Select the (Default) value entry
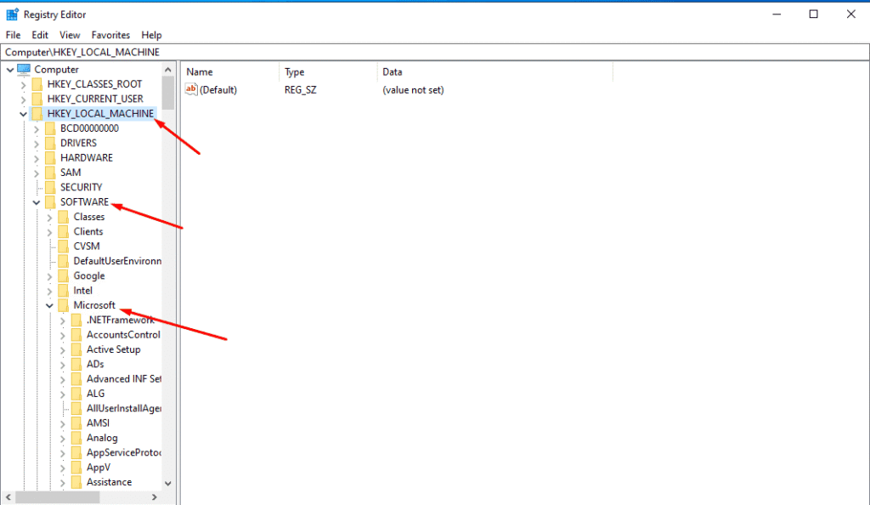The image size is (870, 505). 218,90
